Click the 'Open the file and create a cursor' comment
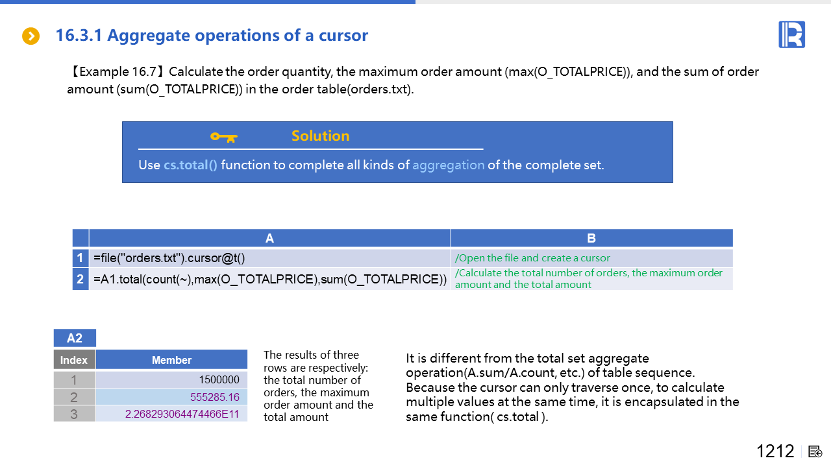This screenshot has width=831, height=467. [x=532, y=258]
